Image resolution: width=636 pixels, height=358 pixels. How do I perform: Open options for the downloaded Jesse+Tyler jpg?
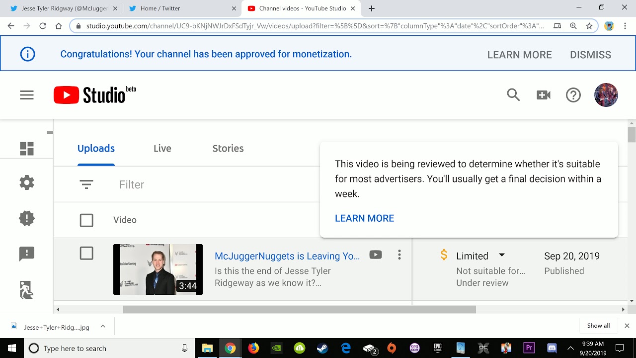coord(103,326)
